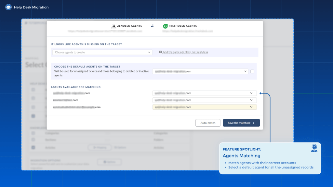Viewport: 333px width, 187px height.
Task: Click the Zendesk logo icon
Action: click(114, 26)
